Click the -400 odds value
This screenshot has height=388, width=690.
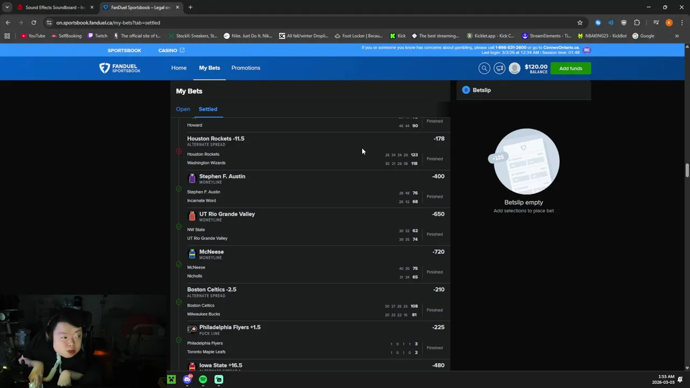(x=438, y=176)
